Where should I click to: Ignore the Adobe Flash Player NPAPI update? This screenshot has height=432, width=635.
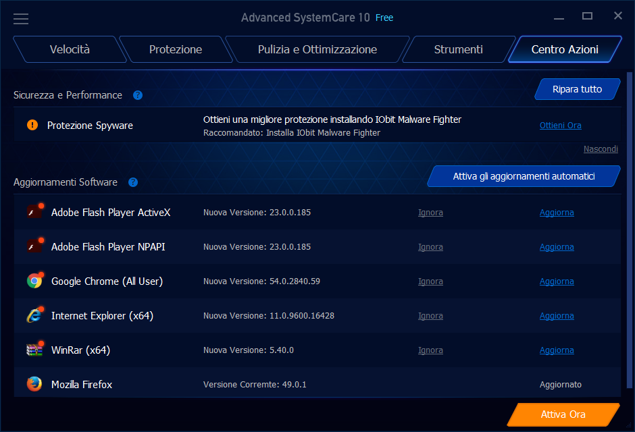click(430, 247)
